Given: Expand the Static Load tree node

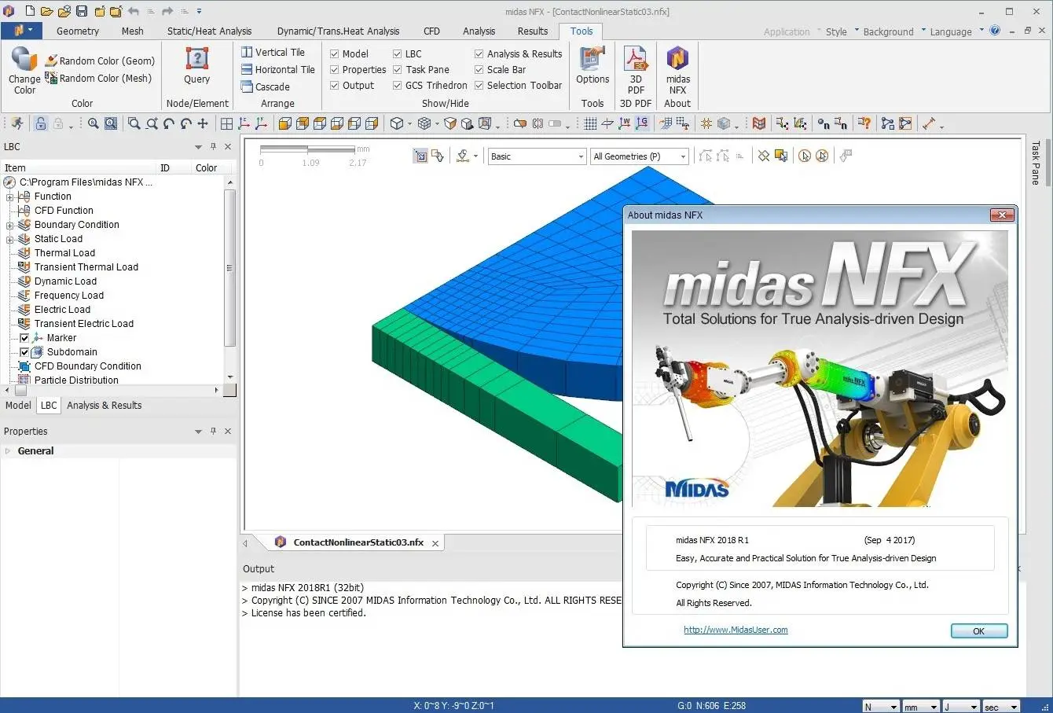Looking at the screenshot, I should [x=9, y=239].
